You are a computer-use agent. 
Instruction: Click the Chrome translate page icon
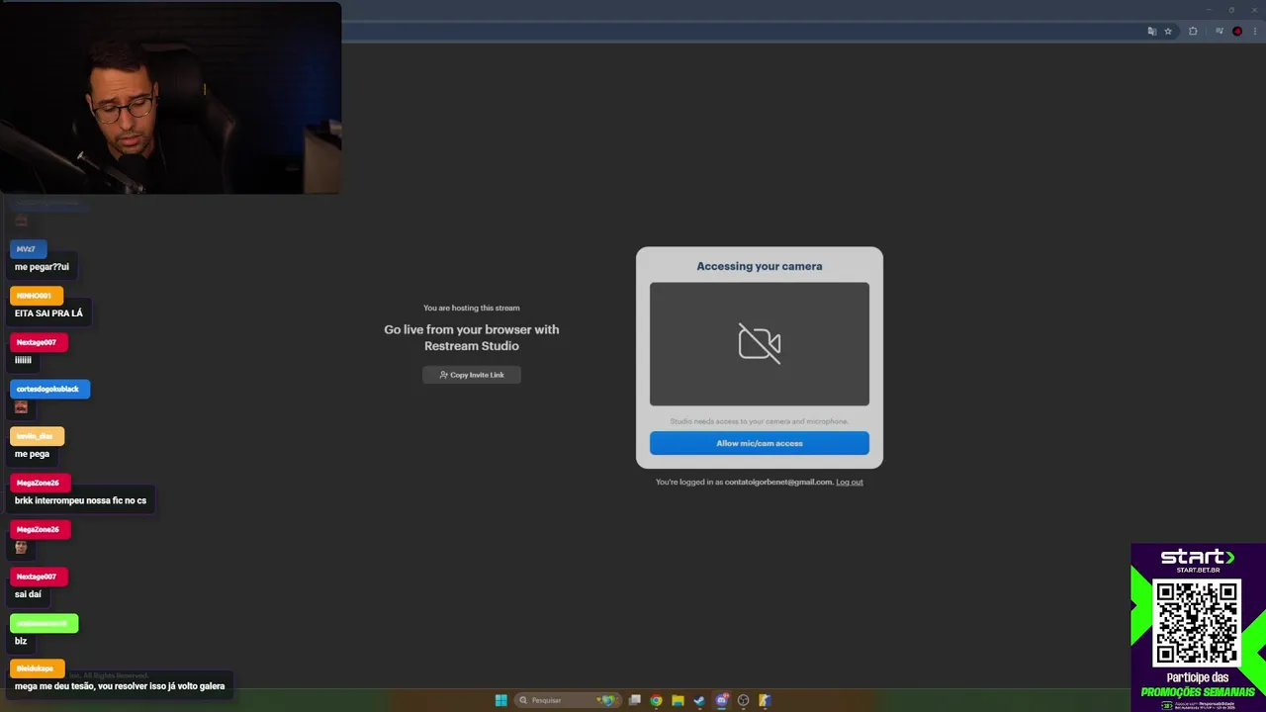(1151, 32)
